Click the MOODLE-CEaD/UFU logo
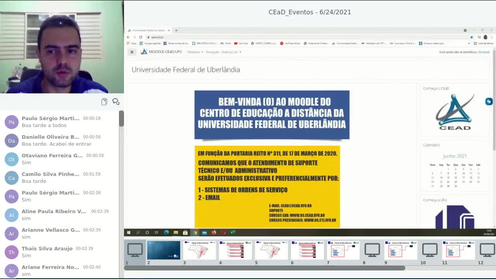 tap(161, 52)
